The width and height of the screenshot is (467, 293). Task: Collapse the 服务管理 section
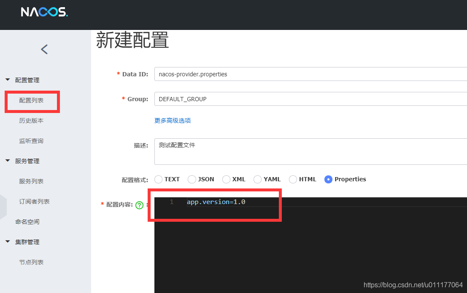pos(23,161)
